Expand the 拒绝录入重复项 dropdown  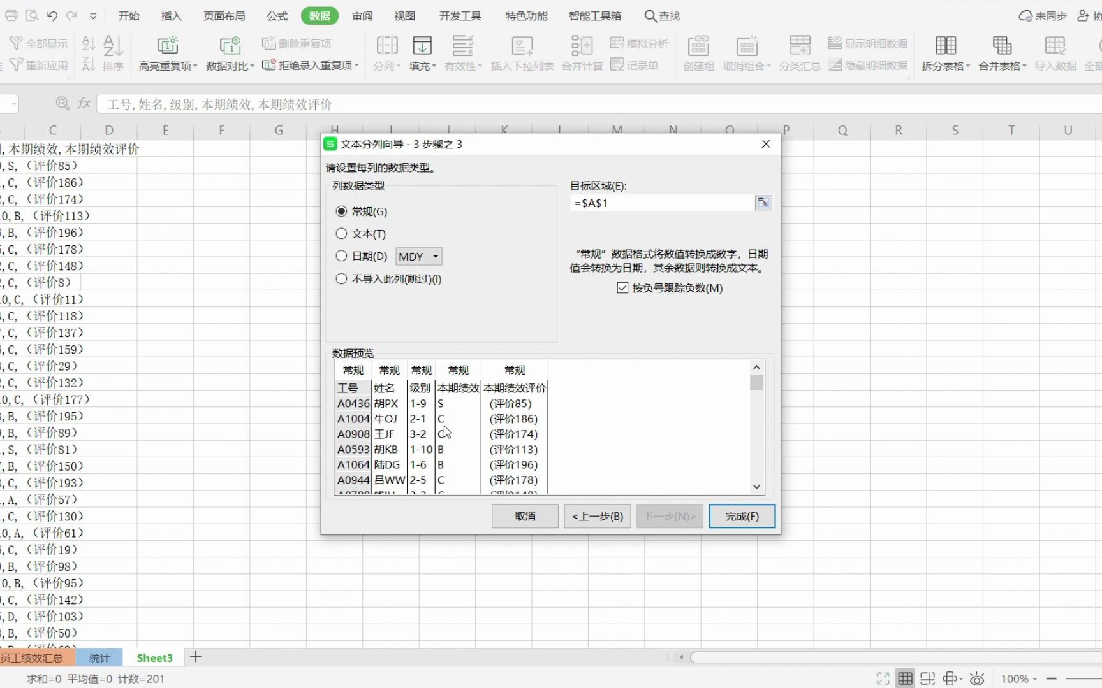pos(356,65)
